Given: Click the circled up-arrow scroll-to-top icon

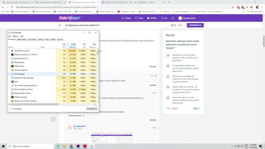Looking at the screenshot, I should [53, 119].
